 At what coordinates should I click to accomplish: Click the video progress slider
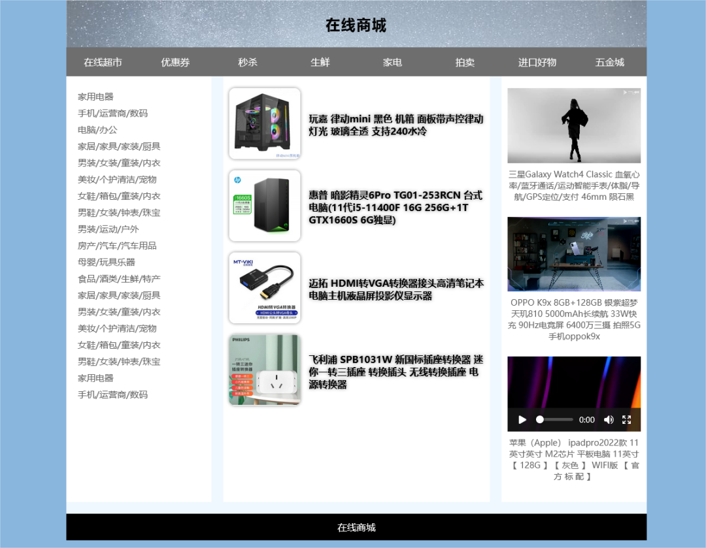tap(554, 419)
